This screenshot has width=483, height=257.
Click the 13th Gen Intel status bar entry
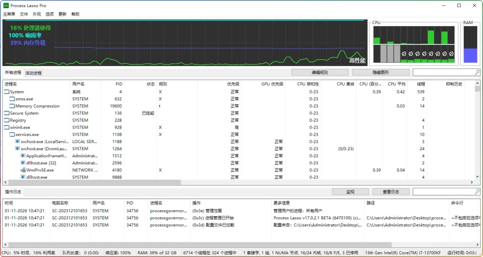point(403,253)
